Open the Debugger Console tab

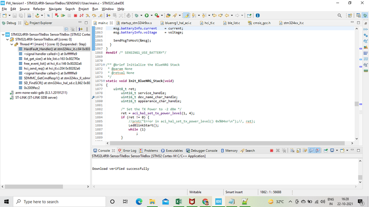click(x=202, y=150)
